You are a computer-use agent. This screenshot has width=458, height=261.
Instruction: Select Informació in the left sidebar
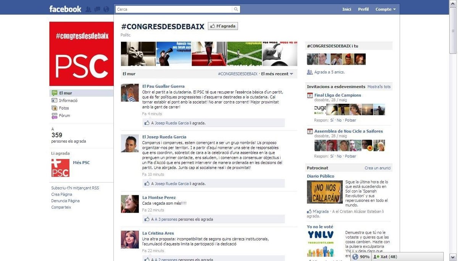pyautogui.click(x=68, y=100)
